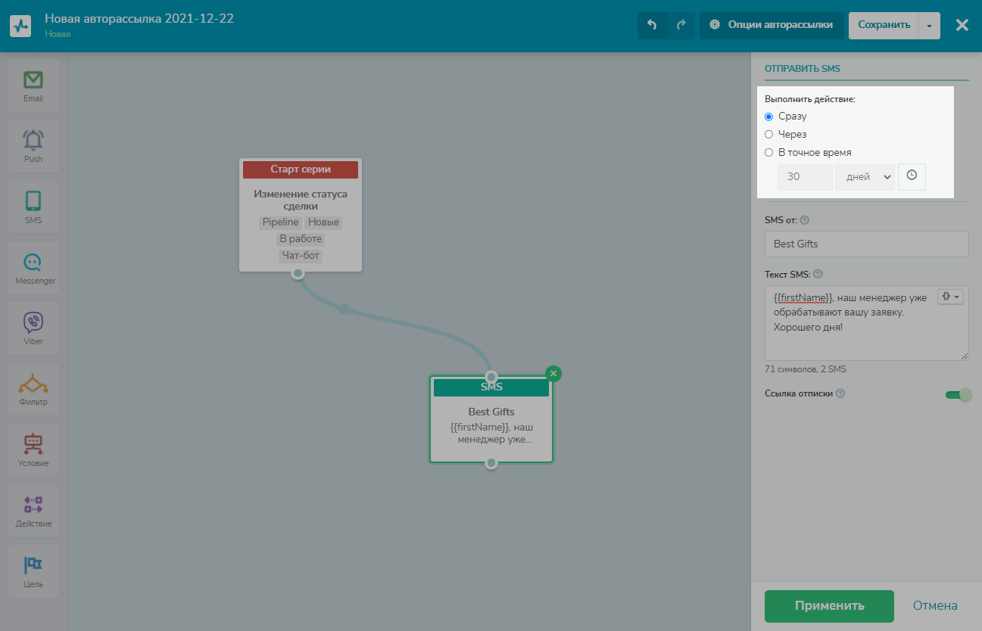Add the Фильтр block
982x631 pixels.
(33, 389)
